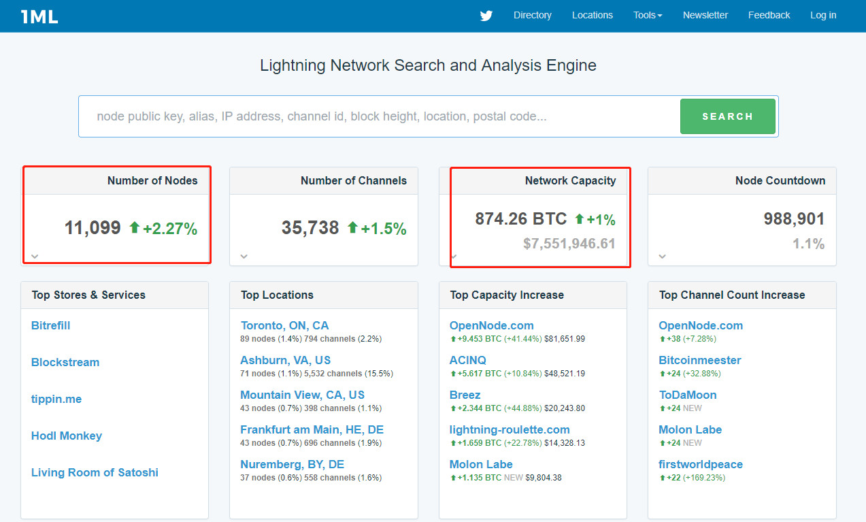Open the 1ML Twitter bird icon
The width and height of the screenshot is (866, 522).
point(486,16)
